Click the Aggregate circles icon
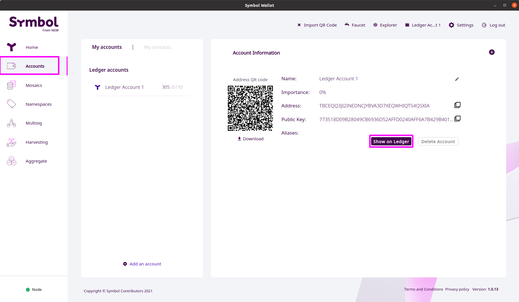The height and width of the screenshot is (302, 519). tap(11, 161)
